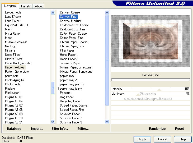The width and height of the screenshot is (193, 143).
Task: Choose Hemp Paper 1 filter
Action: 69,55
